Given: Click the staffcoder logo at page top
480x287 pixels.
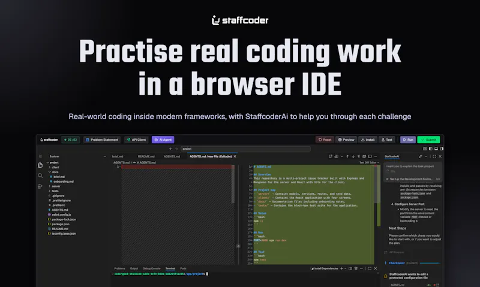Looking at the screenshot, I should [x=240, y=20].
